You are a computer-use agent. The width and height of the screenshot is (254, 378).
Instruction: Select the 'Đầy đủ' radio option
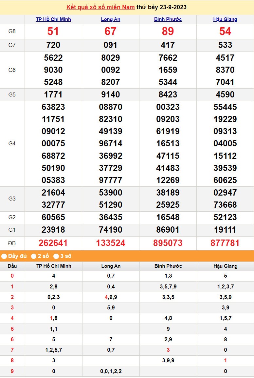4,256
